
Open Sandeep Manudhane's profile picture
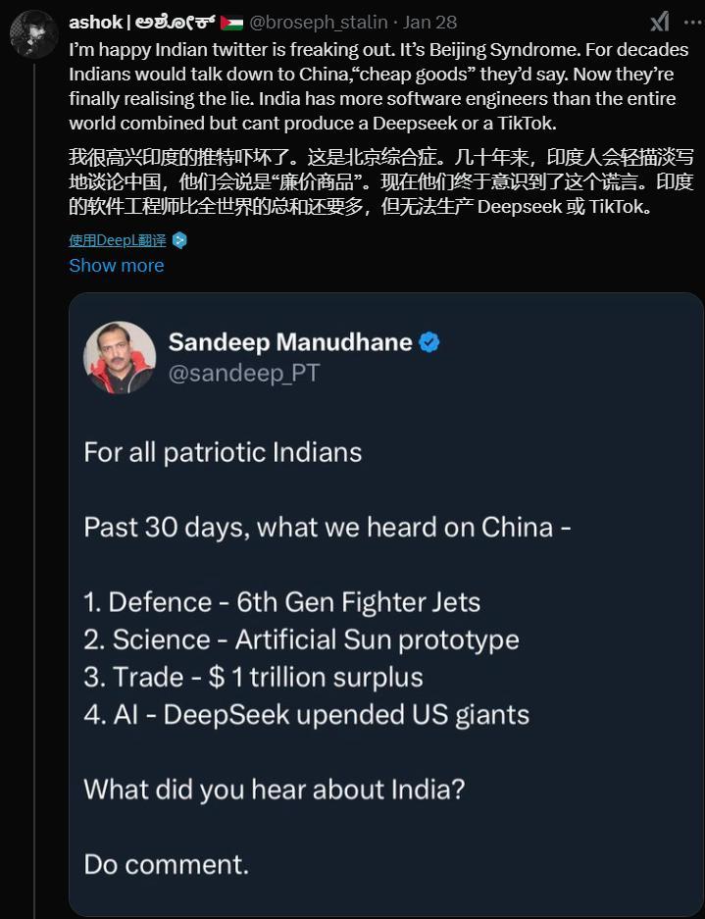120,357
